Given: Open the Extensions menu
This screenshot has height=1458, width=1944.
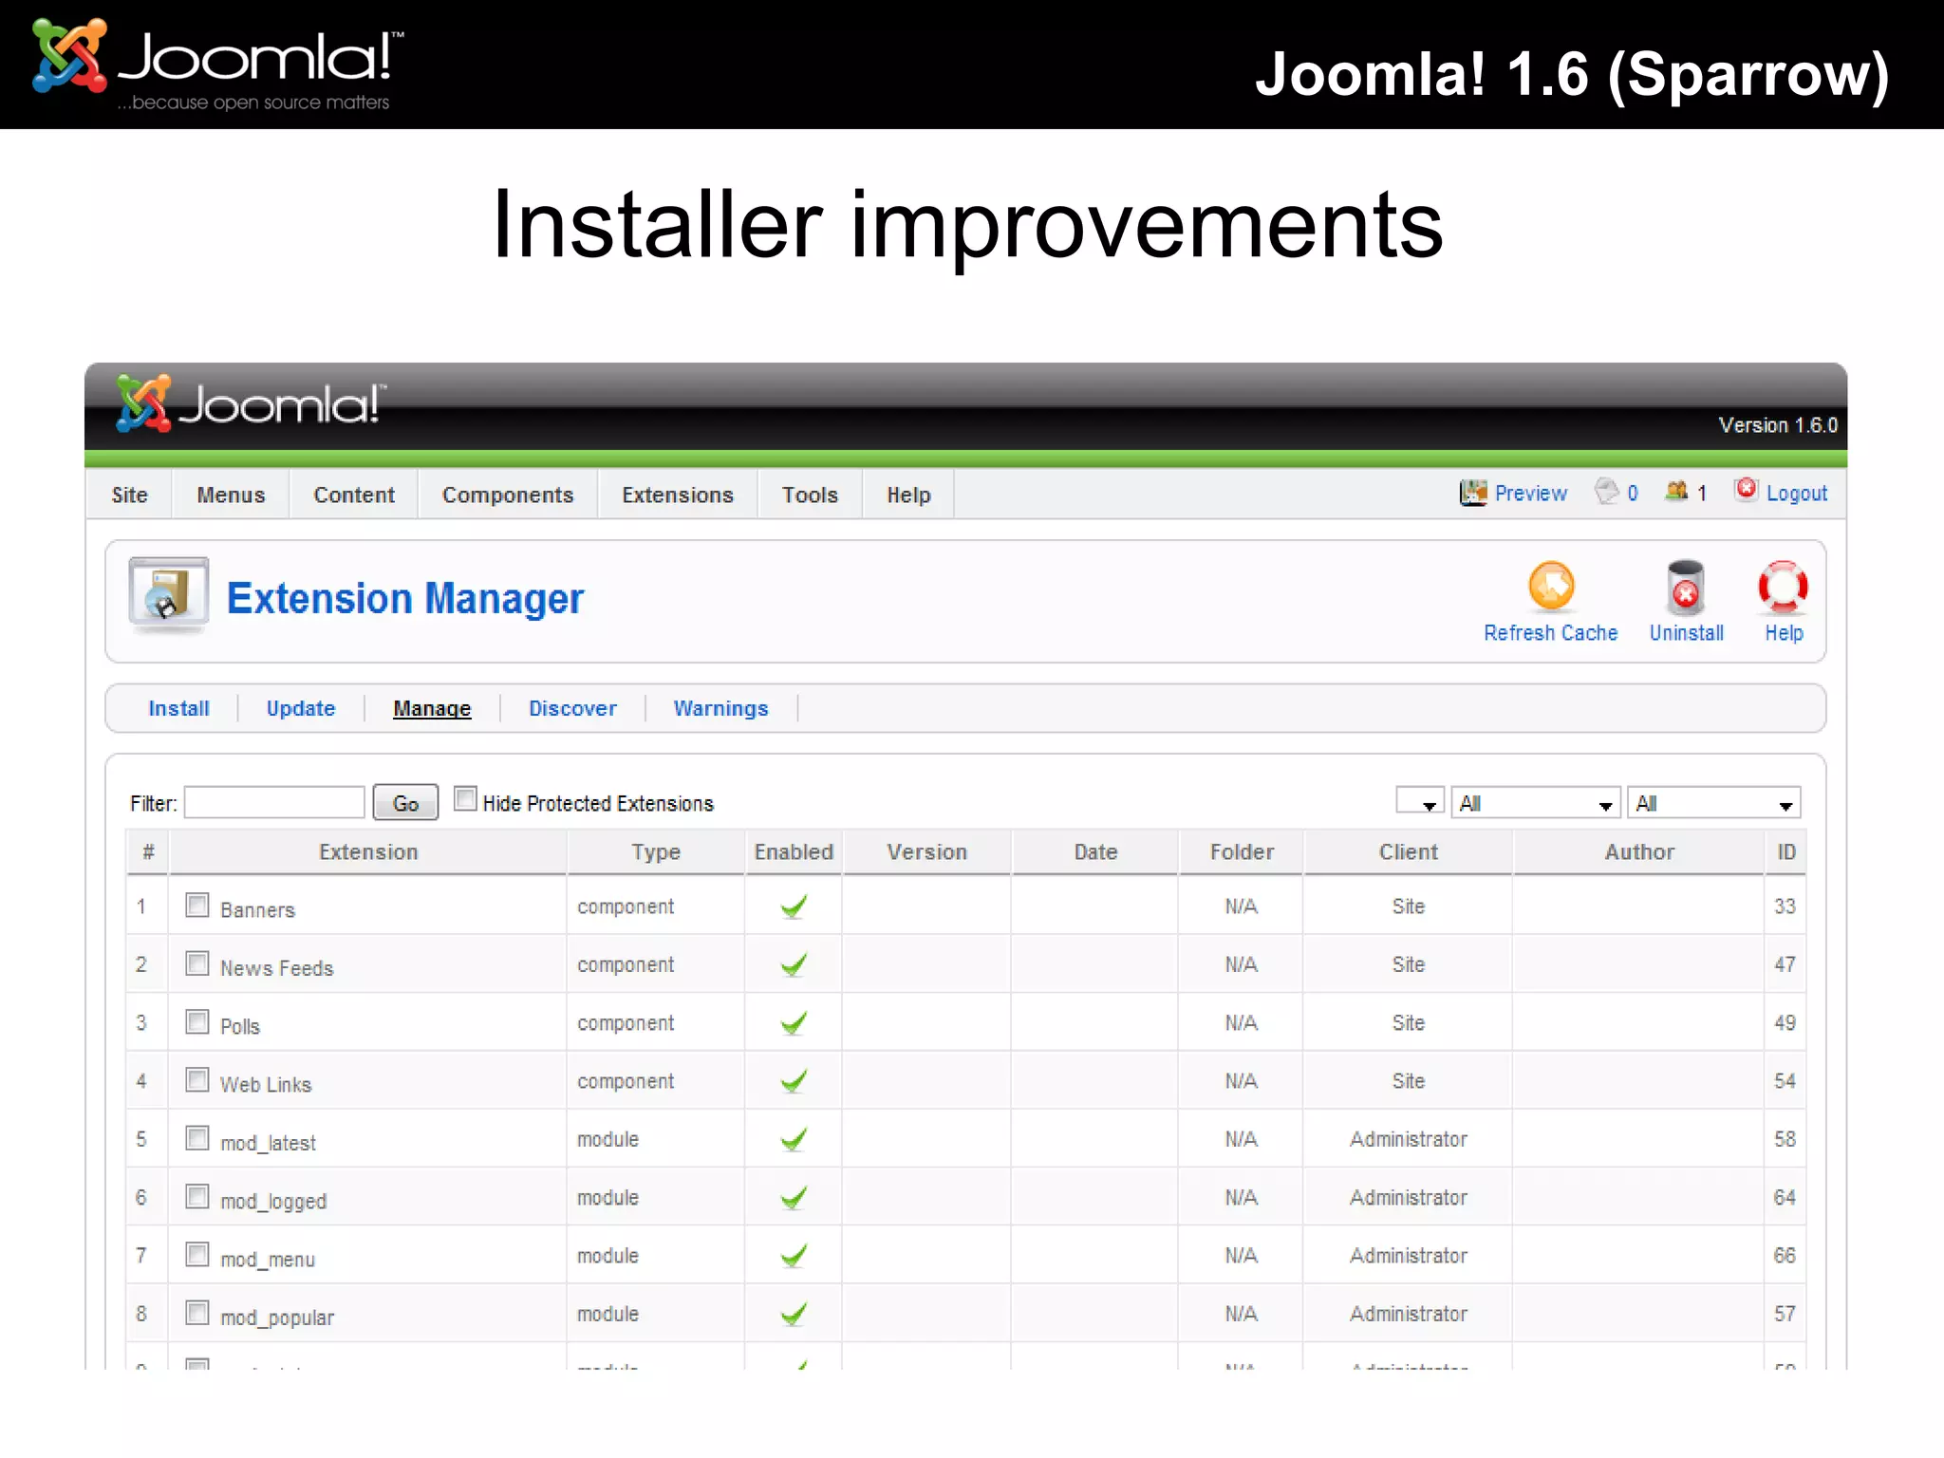Looking at the screenshot, I should click(x=678, y=495).
